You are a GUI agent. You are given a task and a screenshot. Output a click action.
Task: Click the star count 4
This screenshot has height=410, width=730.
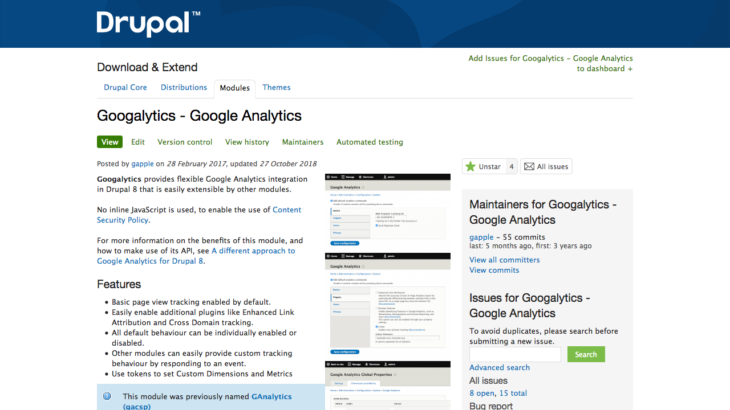[512, 166]
